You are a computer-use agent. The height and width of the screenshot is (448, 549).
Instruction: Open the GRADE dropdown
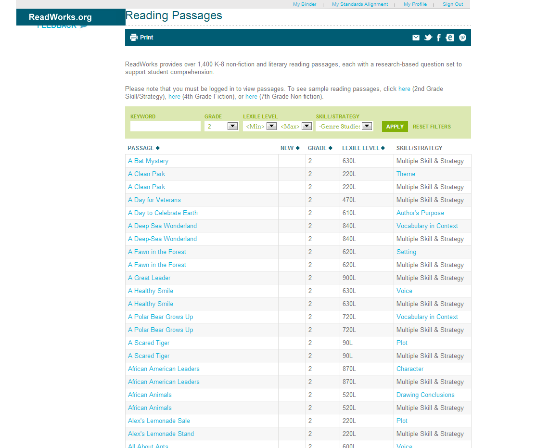232,126
